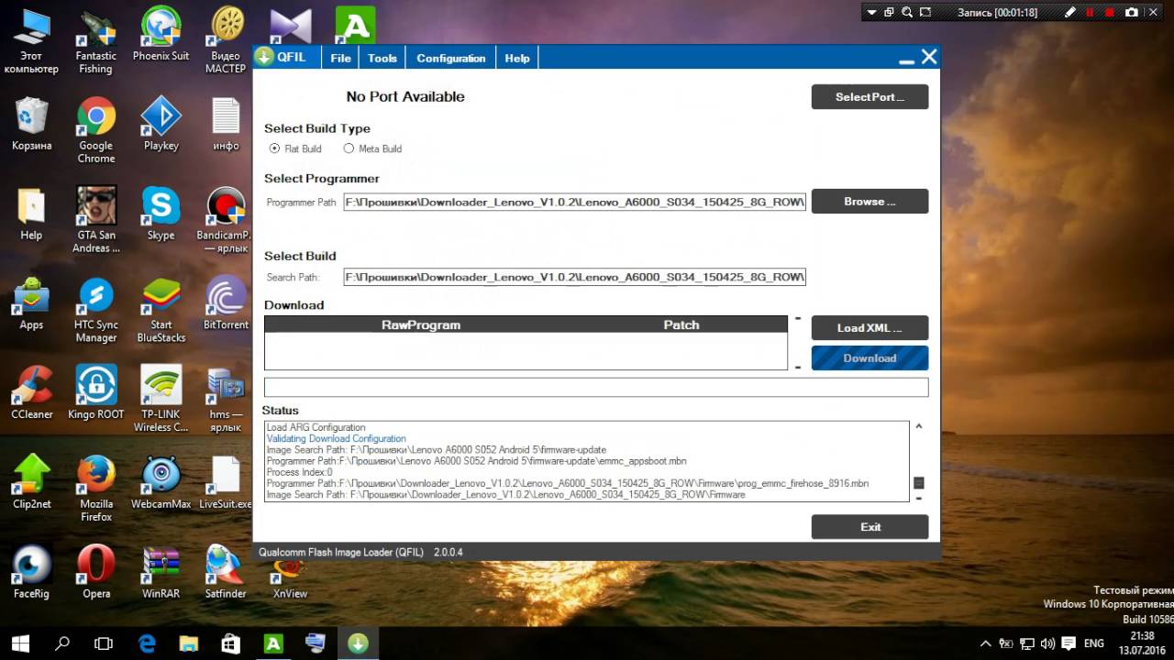This screenshot has width=1174, height=660.
Task: Open Task View on the taskbar
Action: coord(105,643)
